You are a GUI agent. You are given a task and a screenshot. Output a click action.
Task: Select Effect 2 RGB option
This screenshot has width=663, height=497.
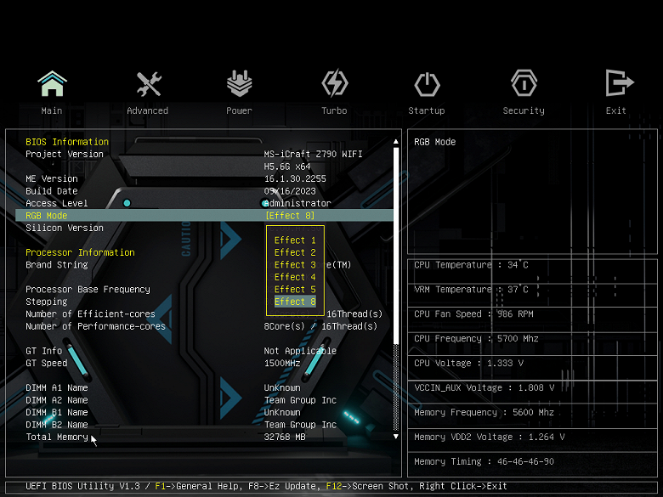point(295,252)
